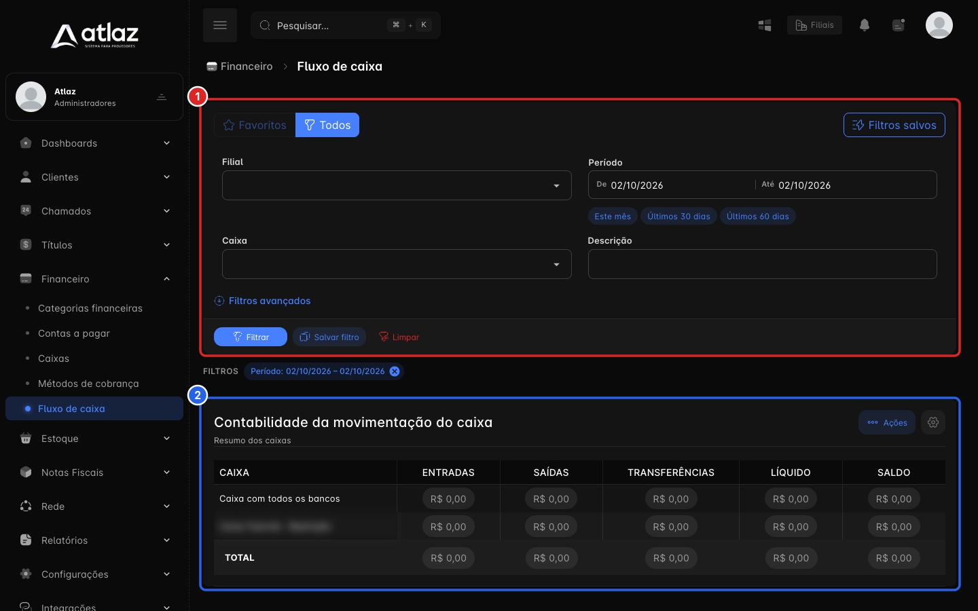Open the Ações menu button
Screen dimensions: 978x611
tap(887, 422)
